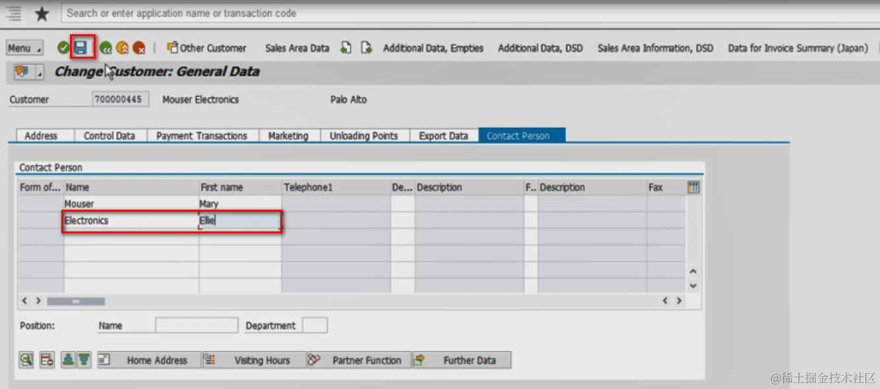Click the Telephone1 column header

pyautogui.click(x=336, y=187)
